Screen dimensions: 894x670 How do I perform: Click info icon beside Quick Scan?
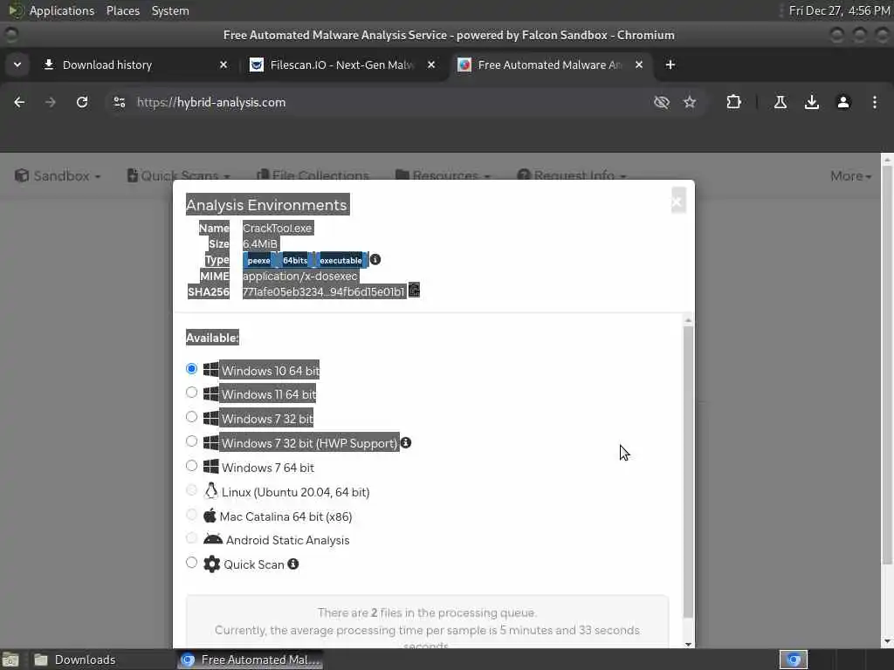(293, 564)
